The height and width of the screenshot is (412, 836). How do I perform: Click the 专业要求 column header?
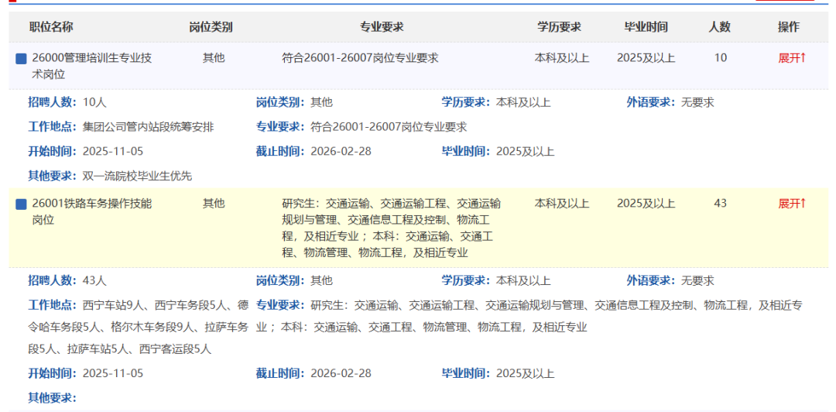(382, 27)
